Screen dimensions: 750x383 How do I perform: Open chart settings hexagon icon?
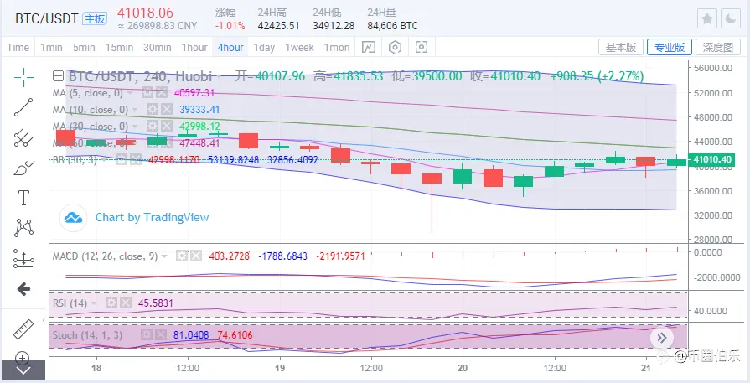pyautogui.click(x=395, y=47)
